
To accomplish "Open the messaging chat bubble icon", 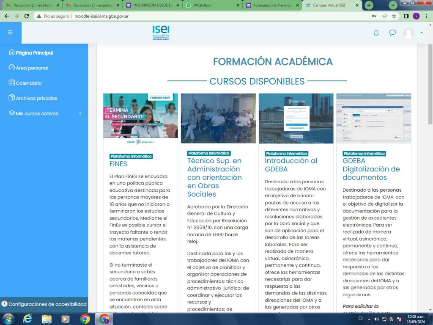I will 392,33.
